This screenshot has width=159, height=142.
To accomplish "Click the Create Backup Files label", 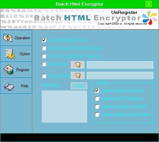I will click(68, 40).
